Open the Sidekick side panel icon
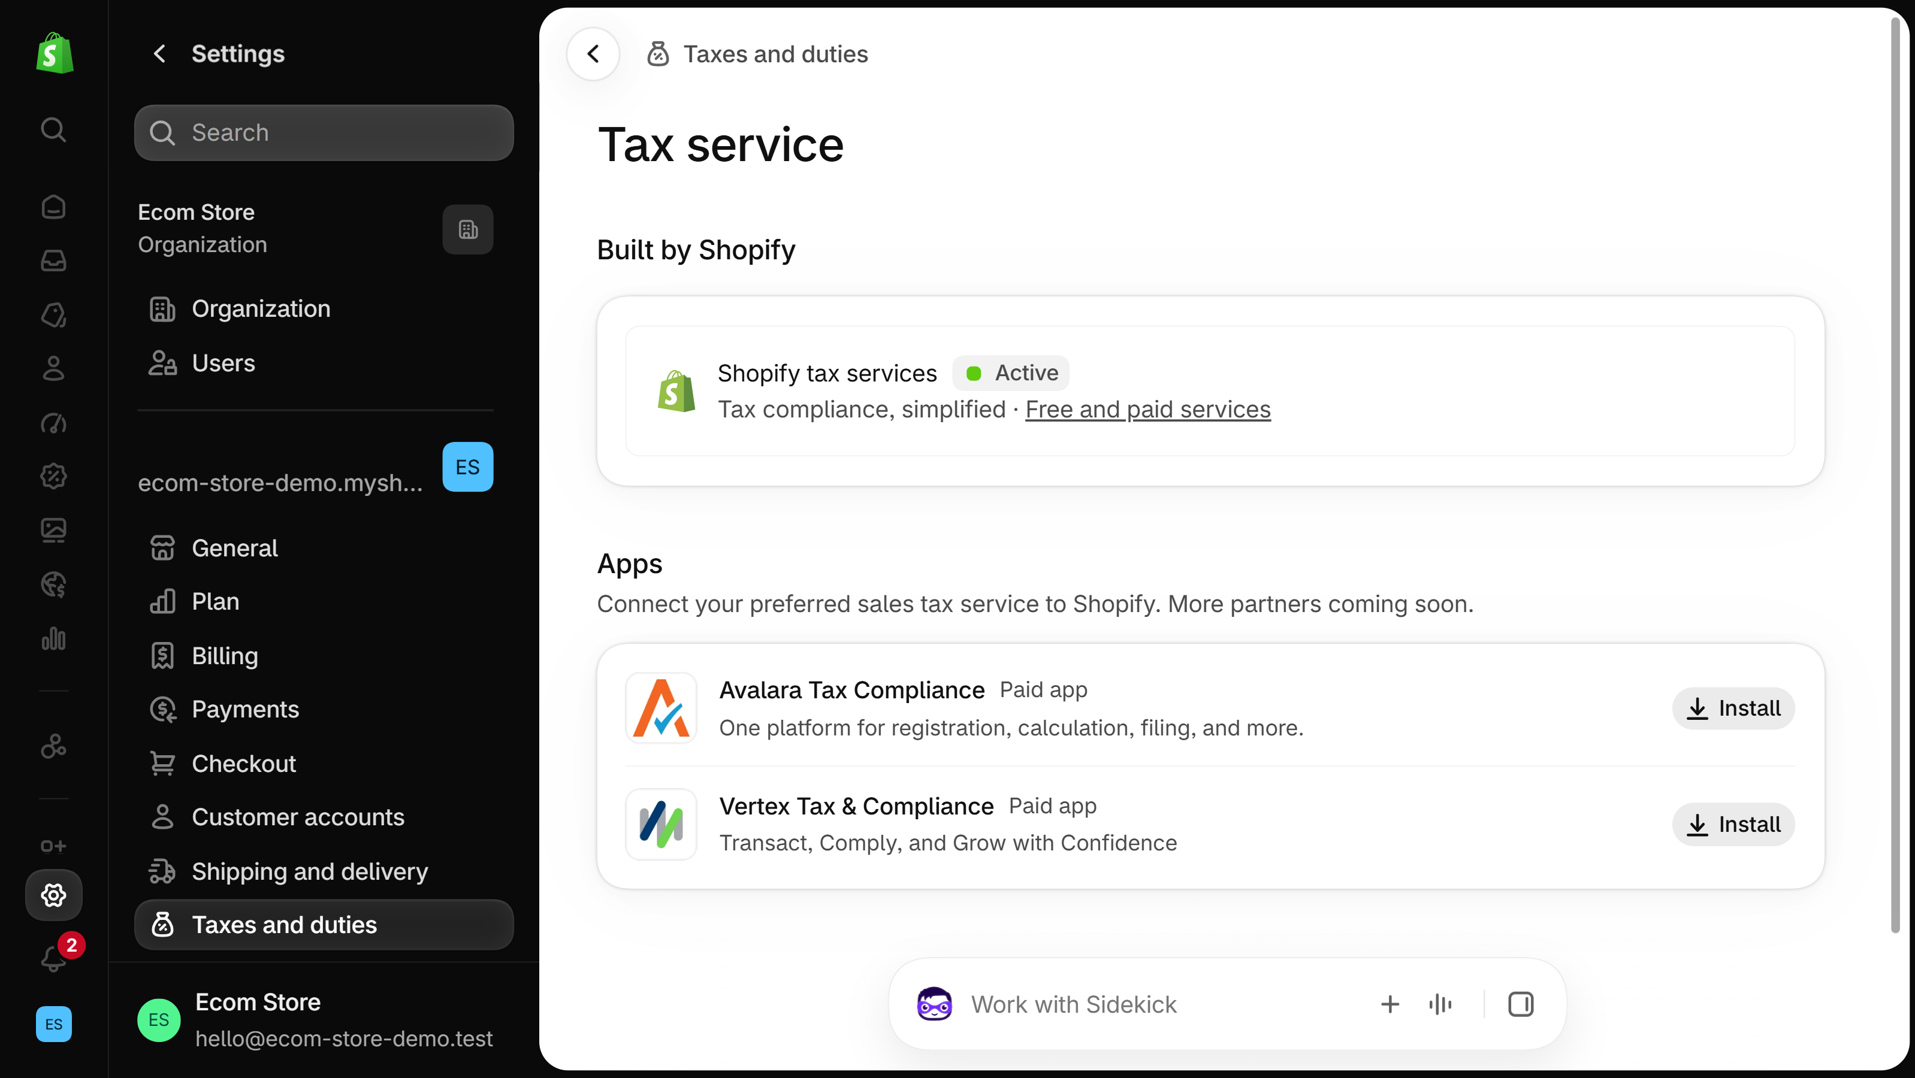Screen dimensions: 1915x1078 coord(1520,1004)
